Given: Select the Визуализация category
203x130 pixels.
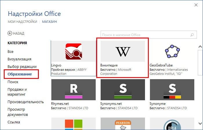Looking at the screenshot, I should point(19,59).
